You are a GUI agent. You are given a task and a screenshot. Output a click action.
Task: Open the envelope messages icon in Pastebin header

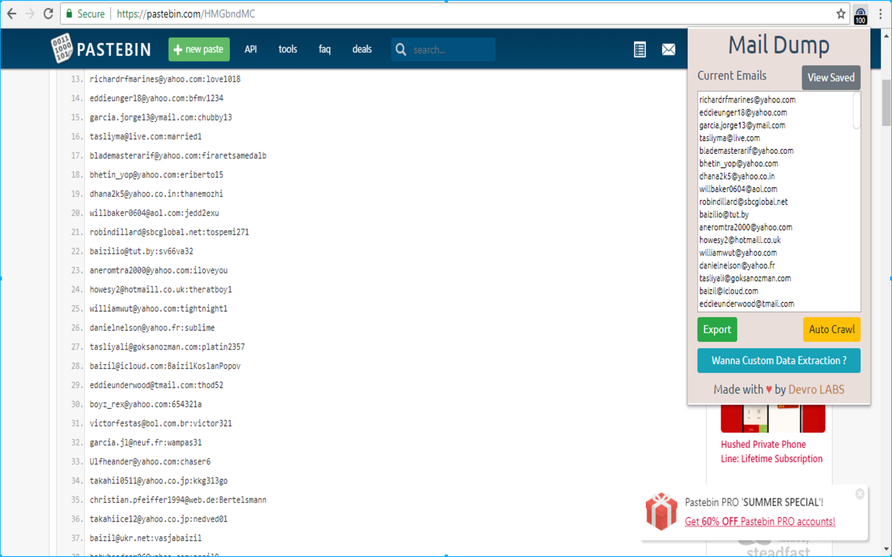point(668,49)
